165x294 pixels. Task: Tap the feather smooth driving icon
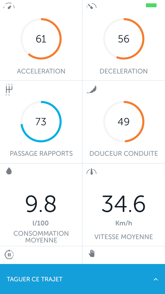click(92, 89)
